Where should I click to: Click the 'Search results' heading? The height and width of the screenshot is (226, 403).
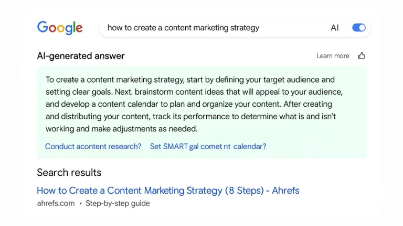(69, 173)
